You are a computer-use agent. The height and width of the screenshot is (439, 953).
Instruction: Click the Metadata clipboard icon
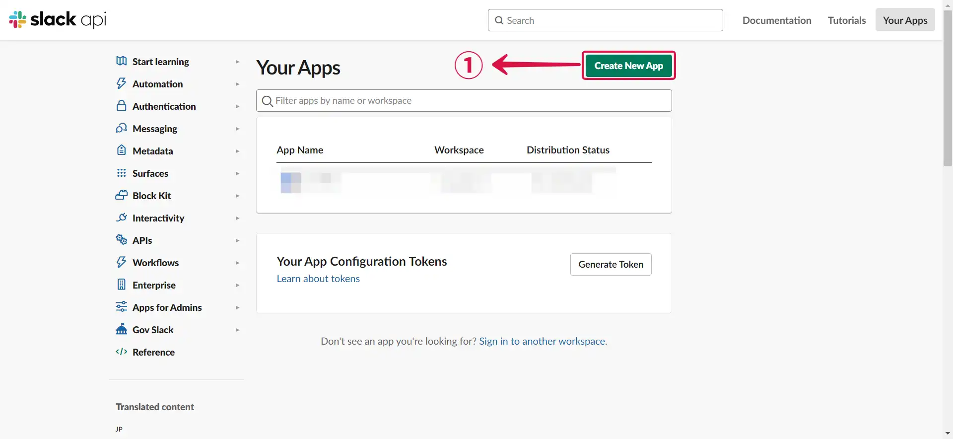(121, 150)
